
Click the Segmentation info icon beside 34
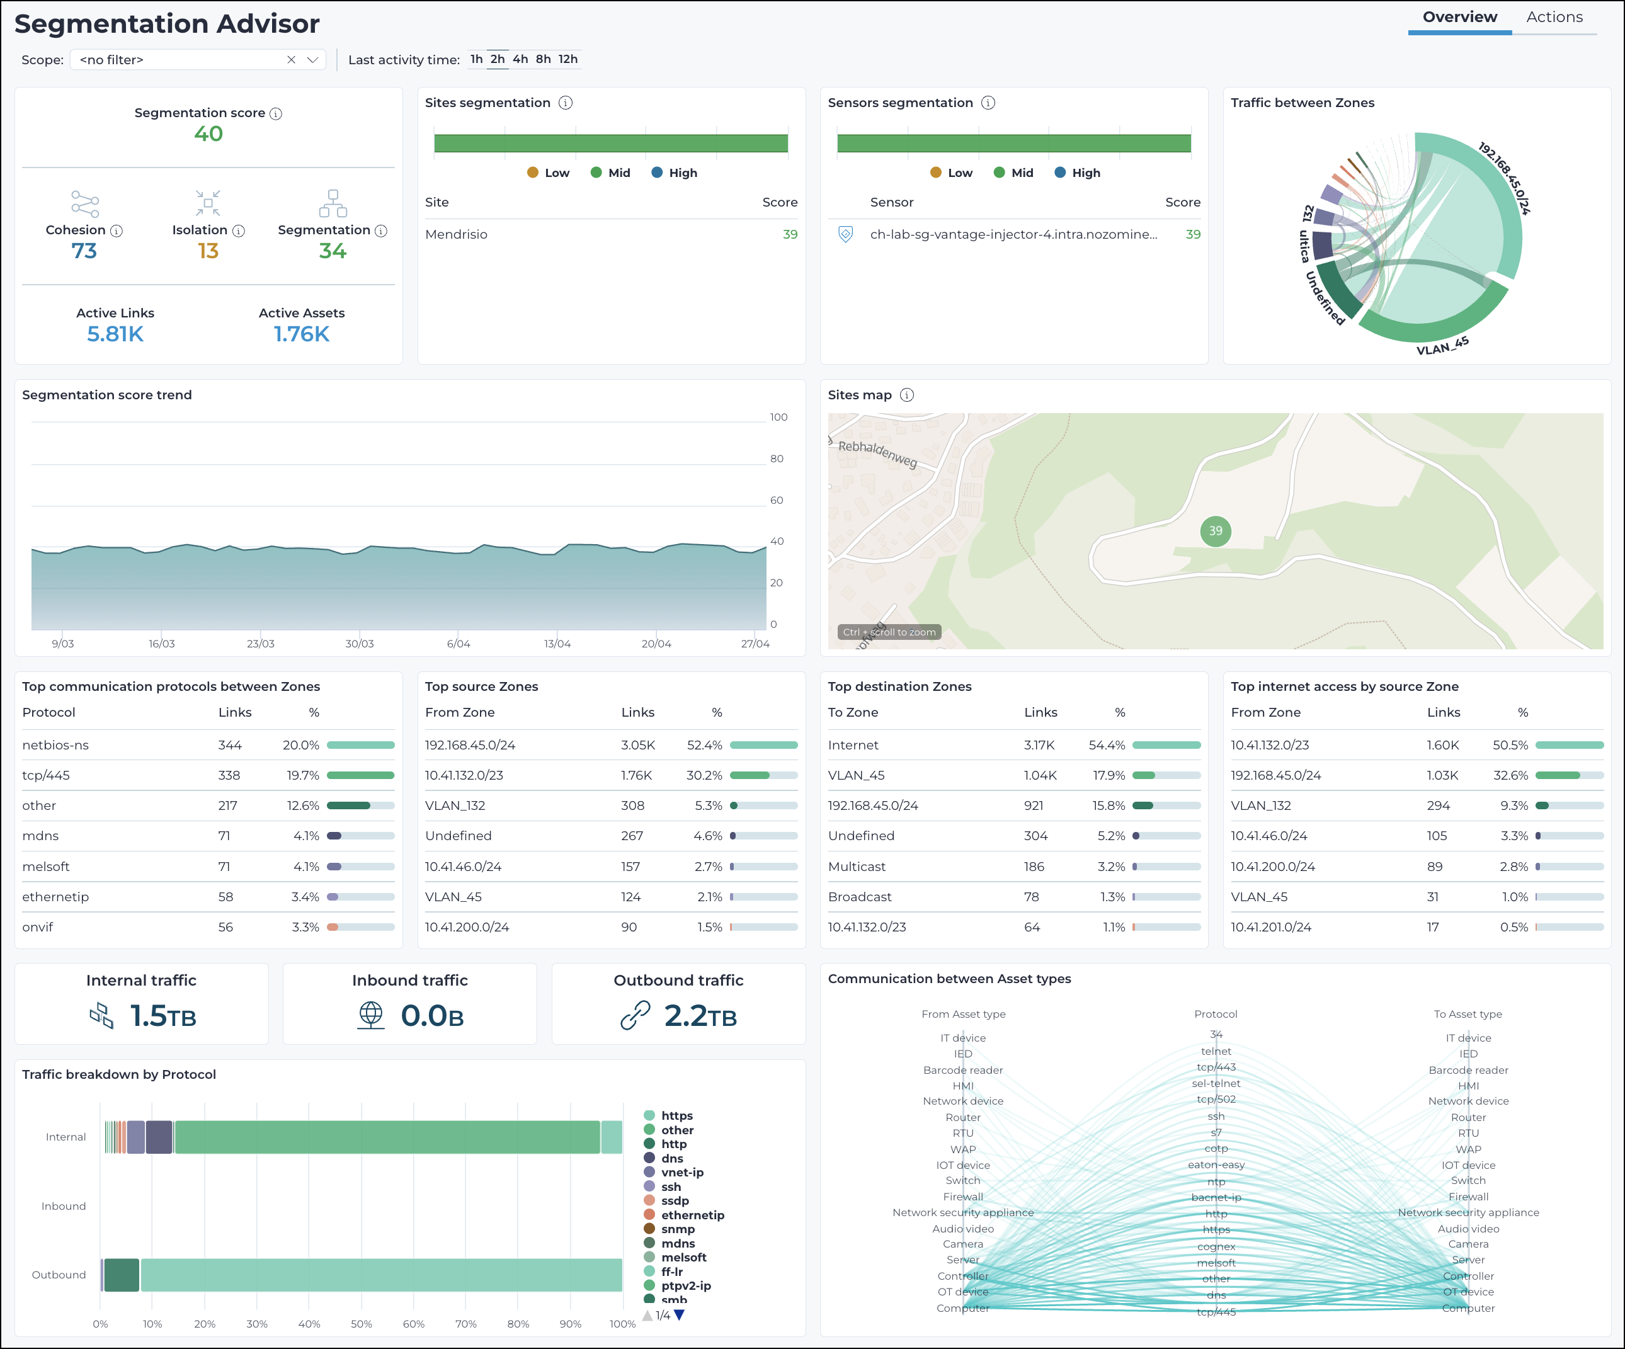[380, 231]
